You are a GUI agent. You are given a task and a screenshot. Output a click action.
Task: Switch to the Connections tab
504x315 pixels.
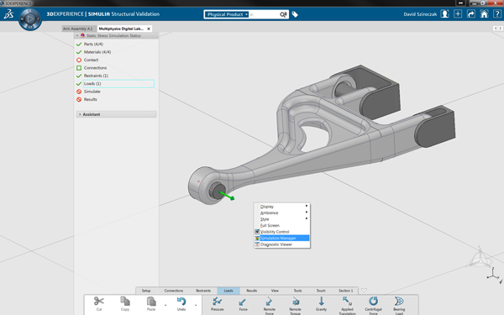point(174,291)
